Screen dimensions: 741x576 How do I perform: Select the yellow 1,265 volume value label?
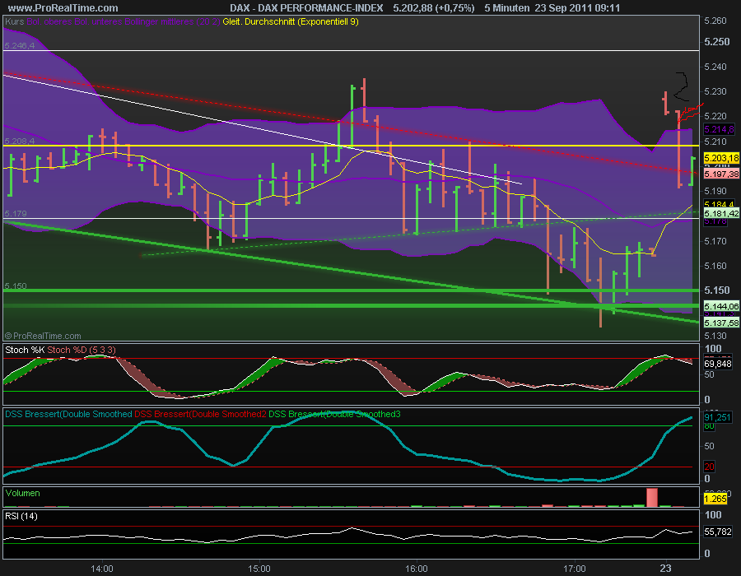pyautogui.click(x=715, y=499)
